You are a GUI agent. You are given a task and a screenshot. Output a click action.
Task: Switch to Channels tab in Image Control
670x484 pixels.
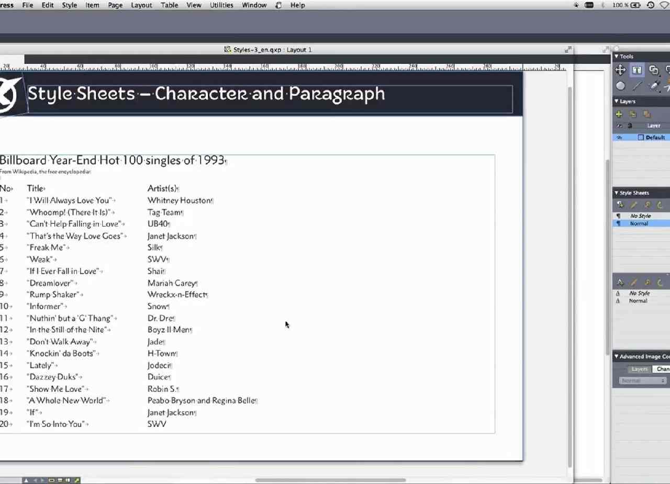[662, 369]
